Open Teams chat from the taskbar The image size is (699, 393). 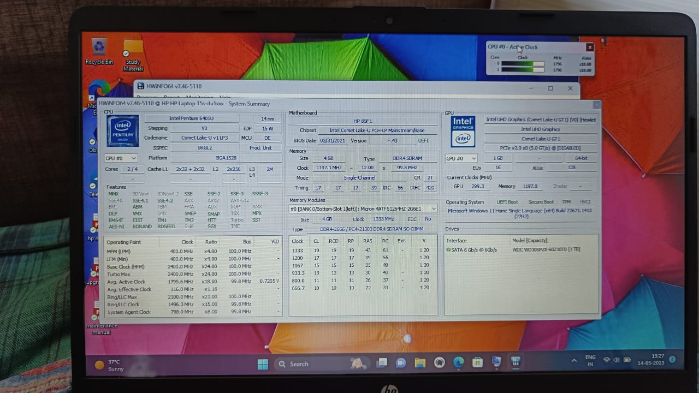coord(401,362)
